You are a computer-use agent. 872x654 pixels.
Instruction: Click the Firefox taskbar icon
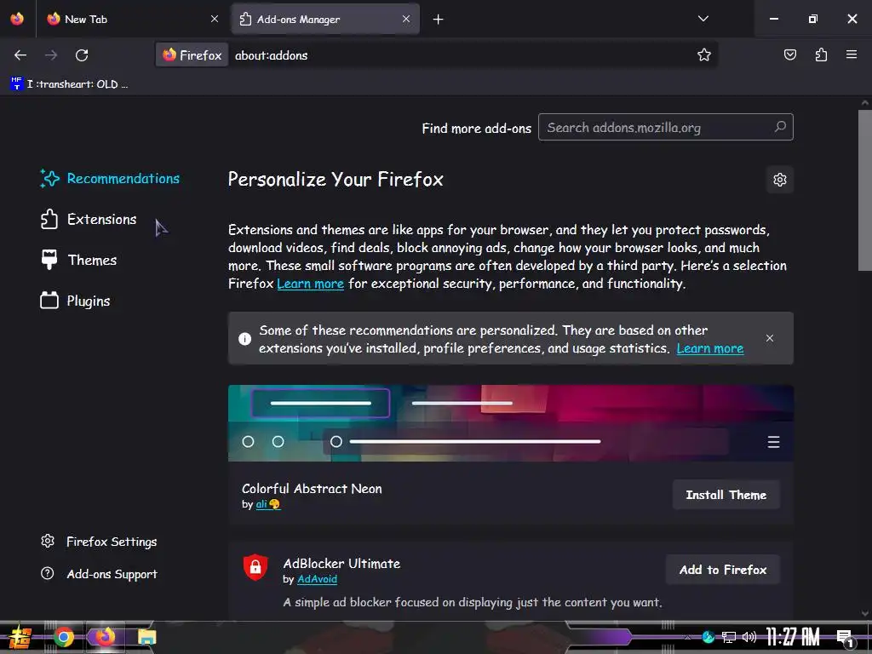pos(105,637)
